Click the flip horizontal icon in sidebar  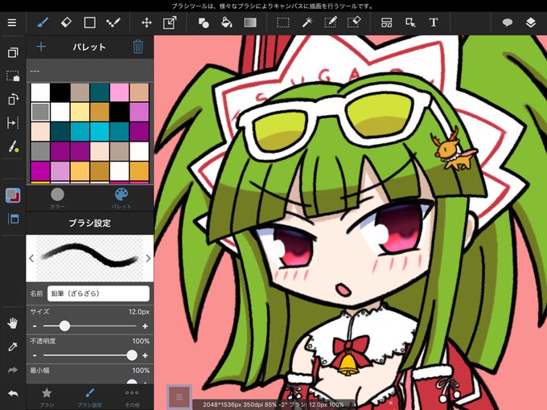[x=13, y=123]
